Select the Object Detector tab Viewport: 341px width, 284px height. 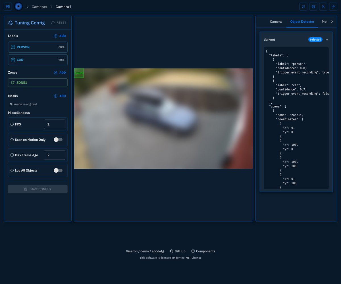302,22
